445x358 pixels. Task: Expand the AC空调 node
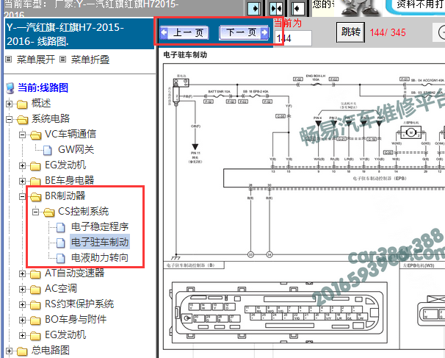pyautogui.click(x=23, y=289)
